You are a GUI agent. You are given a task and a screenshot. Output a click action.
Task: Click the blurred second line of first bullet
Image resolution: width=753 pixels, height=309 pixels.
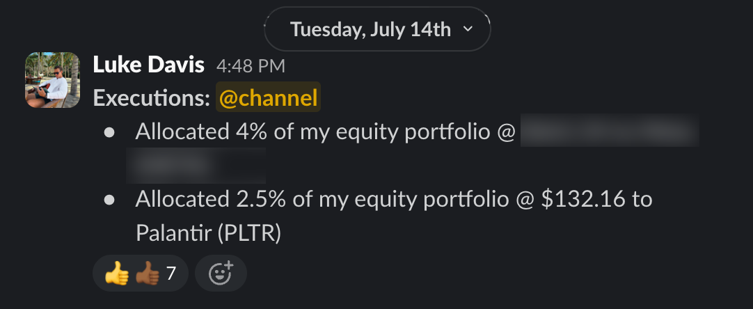[196, 166]
